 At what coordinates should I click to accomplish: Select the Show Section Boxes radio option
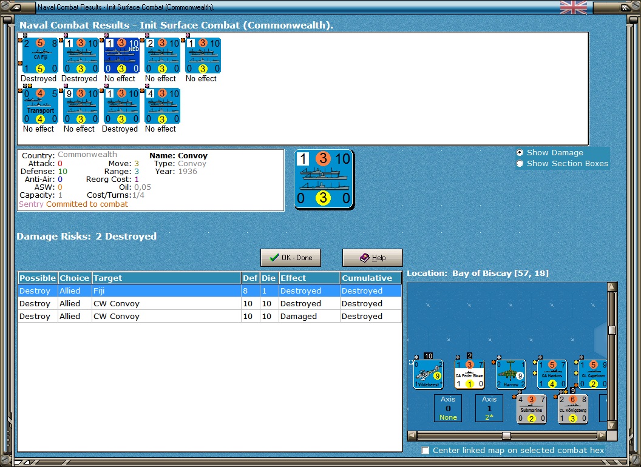point(520,163)
